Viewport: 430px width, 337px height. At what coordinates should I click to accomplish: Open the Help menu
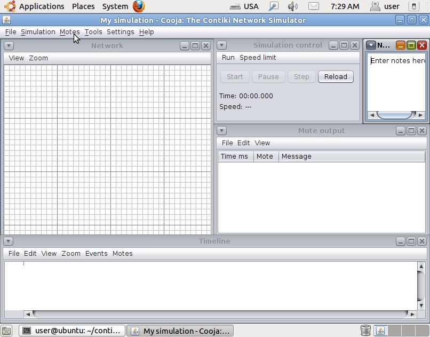[146, 32]
